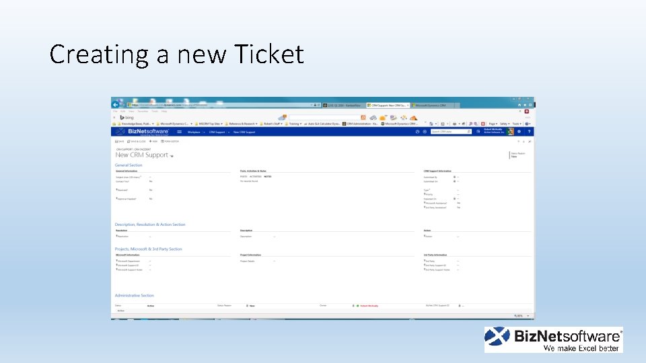Open MSCRM Top Sites favorites folder
Viewport: 646px width, 363px height.
[209, 124]
